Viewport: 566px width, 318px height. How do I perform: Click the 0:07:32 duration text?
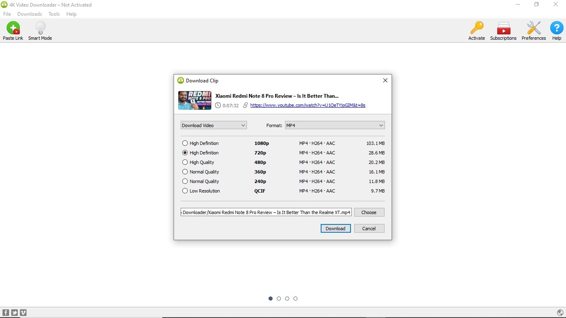(231, 106)
